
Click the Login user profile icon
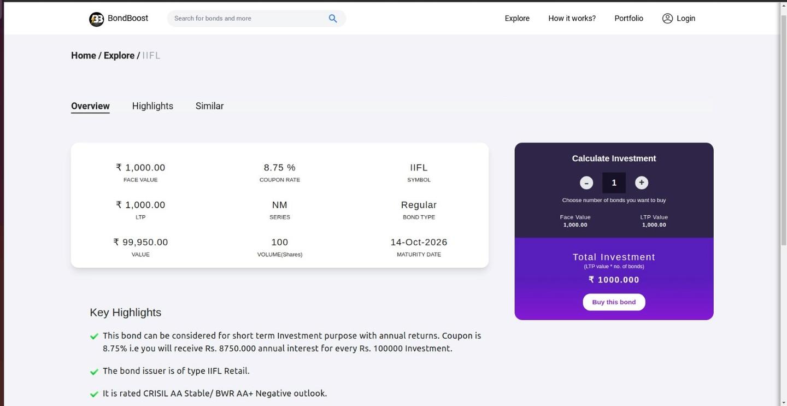667,19
